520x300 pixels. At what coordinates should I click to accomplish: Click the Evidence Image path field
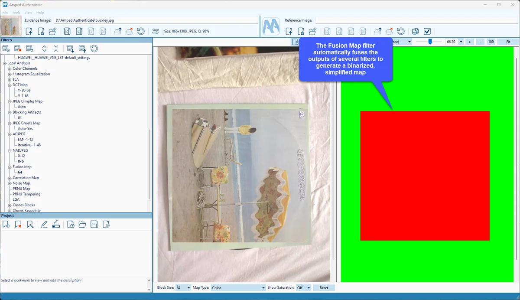click(x=156, y=20)
